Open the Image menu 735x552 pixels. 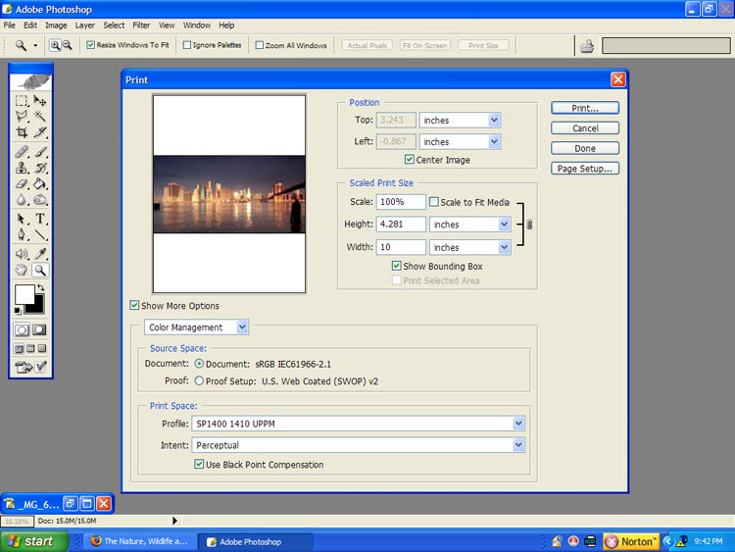pyautogui.click(x=56, y=25)
